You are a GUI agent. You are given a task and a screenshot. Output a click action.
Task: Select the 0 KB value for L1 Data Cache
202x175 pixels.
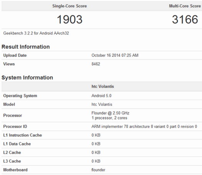click(96, 144)
